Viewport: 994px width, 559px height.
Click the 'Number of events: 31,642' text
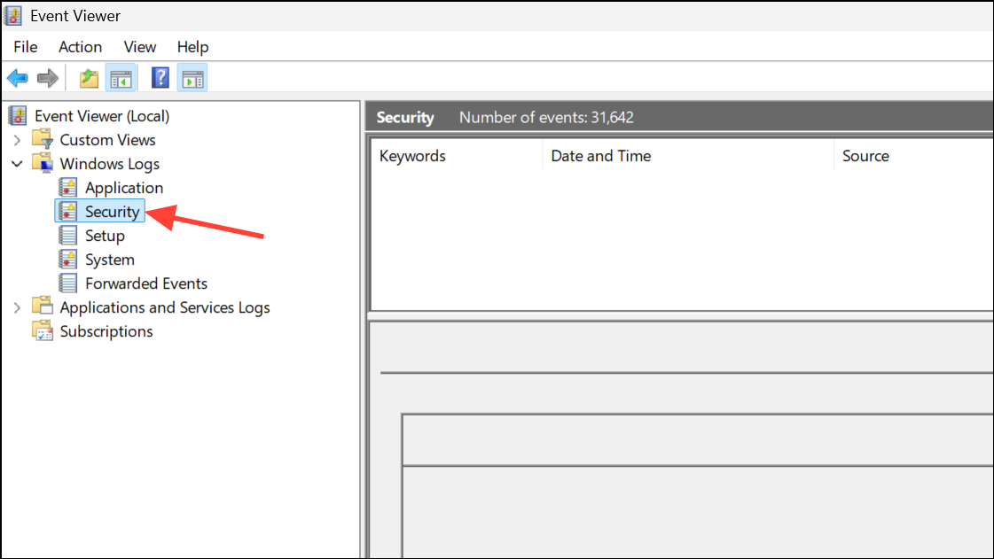546,117
